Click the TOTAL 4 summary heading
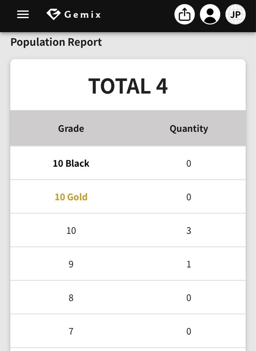The width and height of the screenshot is (256, 351). pos(128,86)
